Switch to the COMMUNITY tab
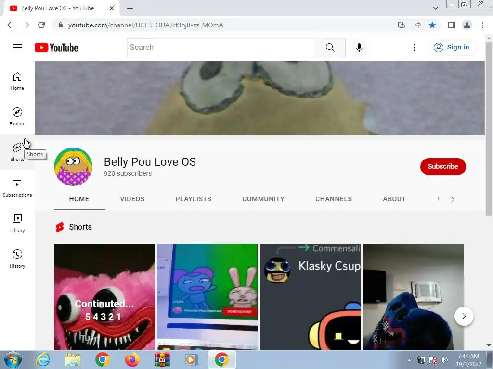Screen dimensions: 493x369 [x=263, y=199]
